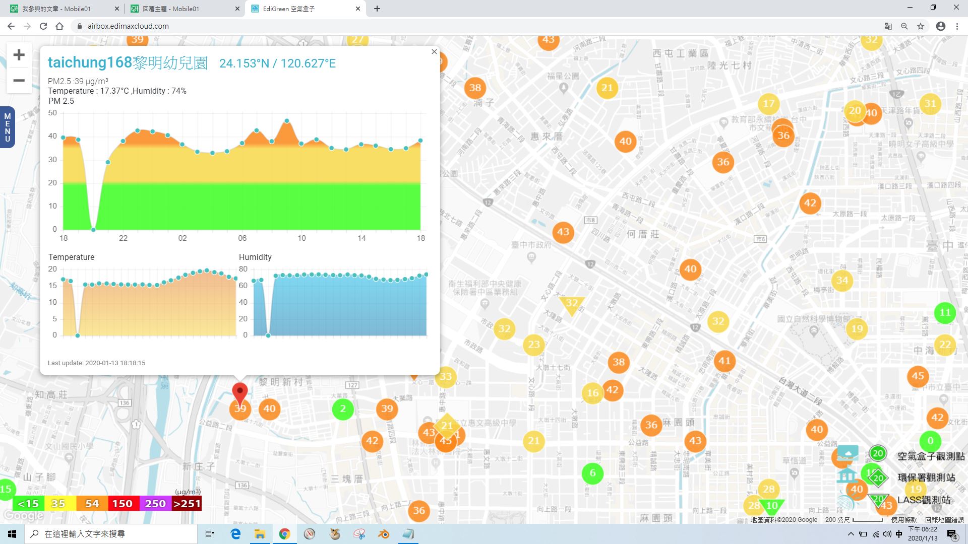Open Blender from the taskbar

(384, 534)
